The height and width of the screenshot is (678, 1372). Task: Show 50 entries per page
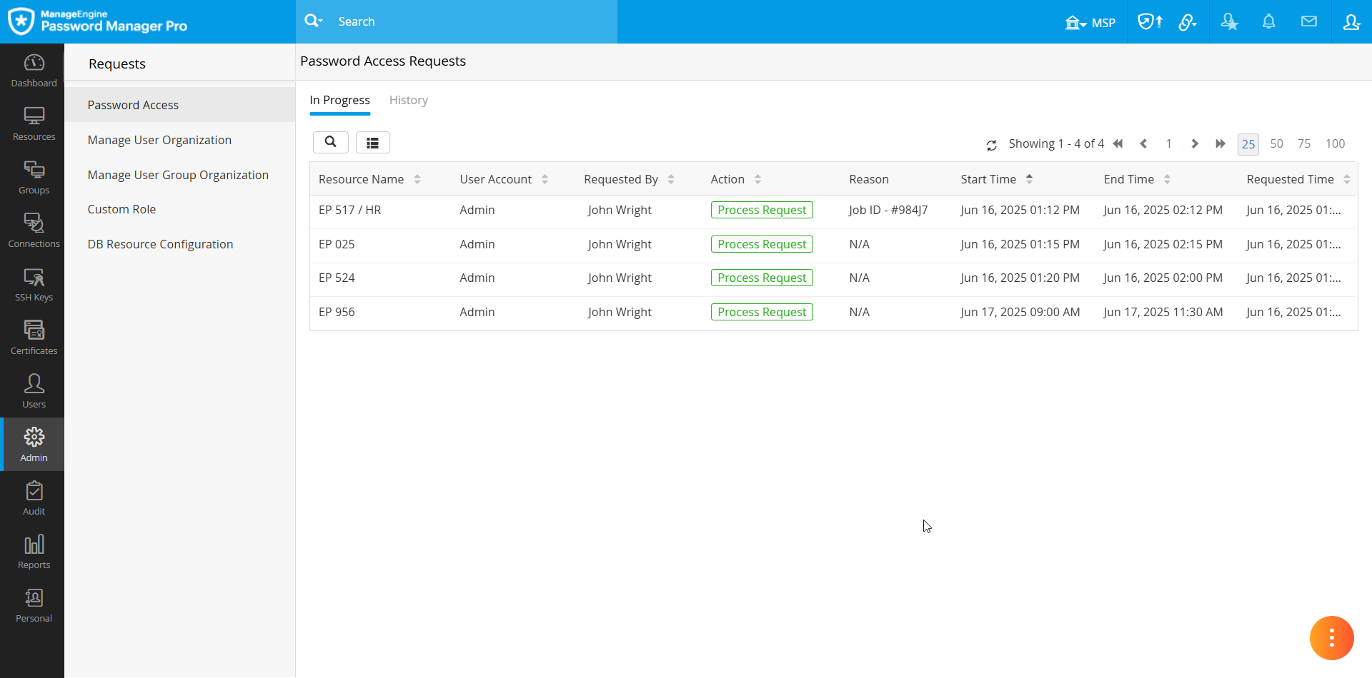(1276, 143)
